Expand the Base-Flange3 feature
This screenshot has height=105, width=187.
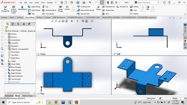point(6,67)
